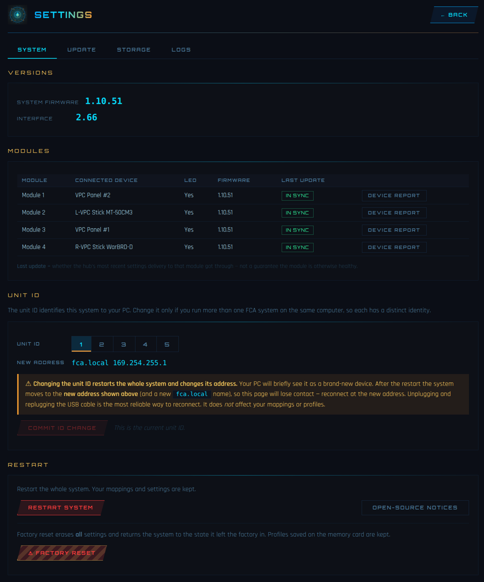Click the warning triangle icon in the notice
The height and width of the screenshot is (582, 484).
point(28,383)
